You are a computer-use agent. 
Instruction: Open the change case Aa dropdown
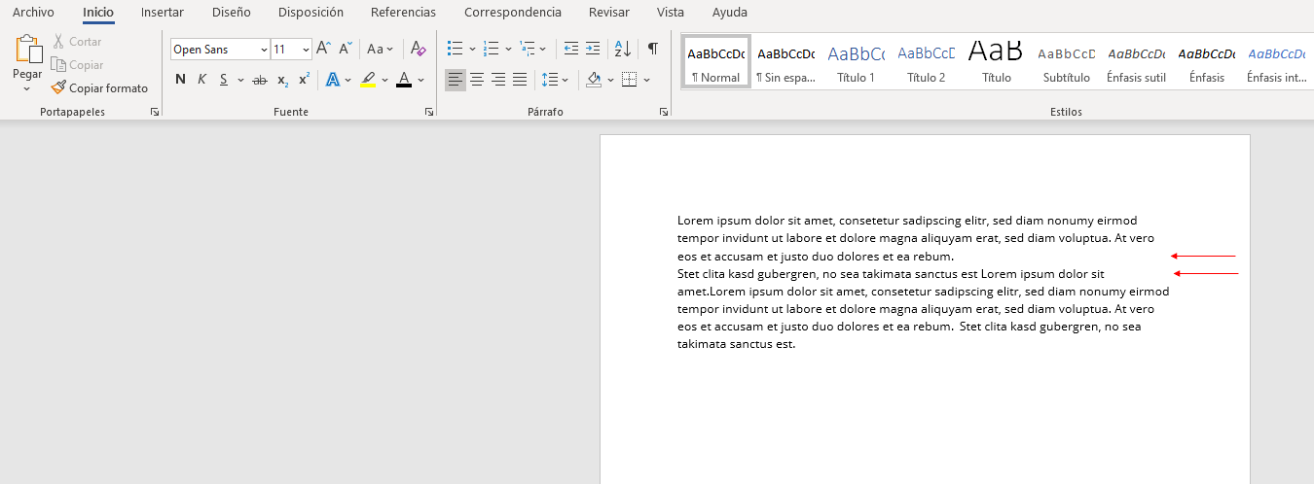380,49
